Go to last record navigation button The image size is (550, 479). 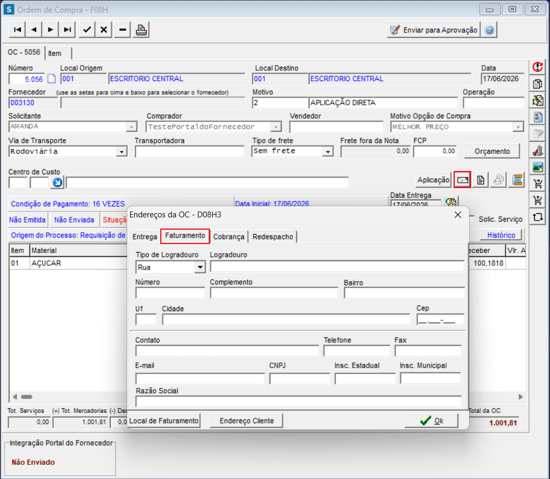click(x=67, y=30)
